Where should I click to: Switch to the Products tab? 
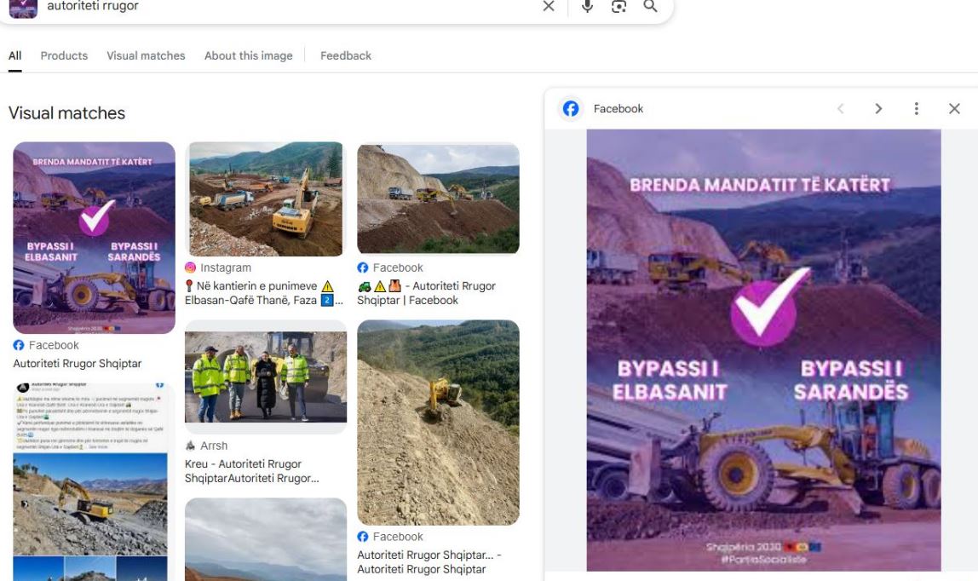coord(64,55)
